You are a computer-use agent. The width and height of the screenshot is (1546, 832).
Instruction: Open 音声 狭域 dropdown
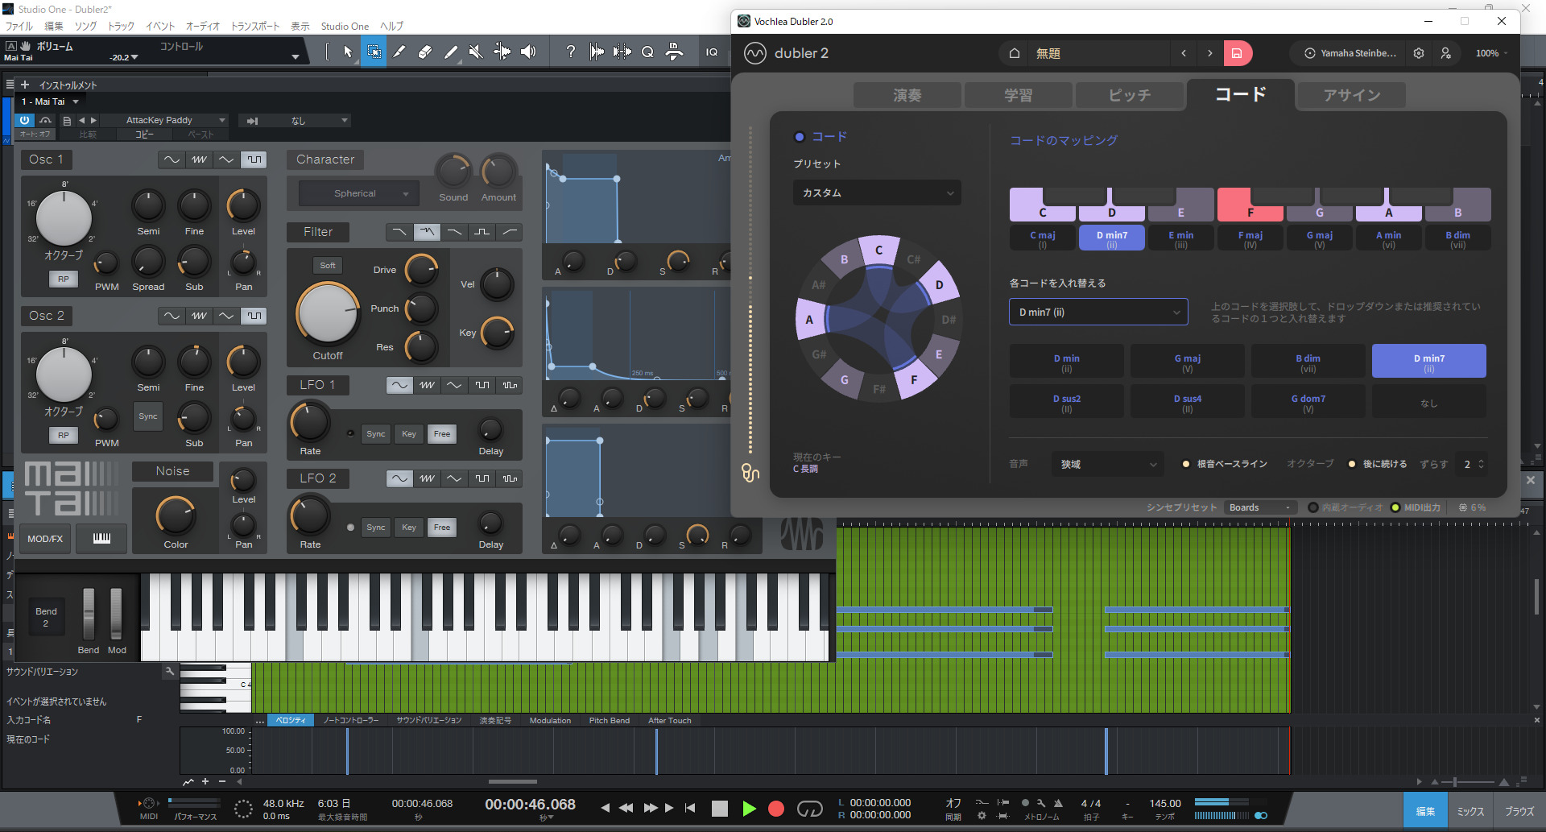click(x=1108, y=464)
